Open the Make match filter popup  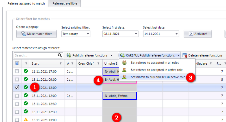pos(36,34)
